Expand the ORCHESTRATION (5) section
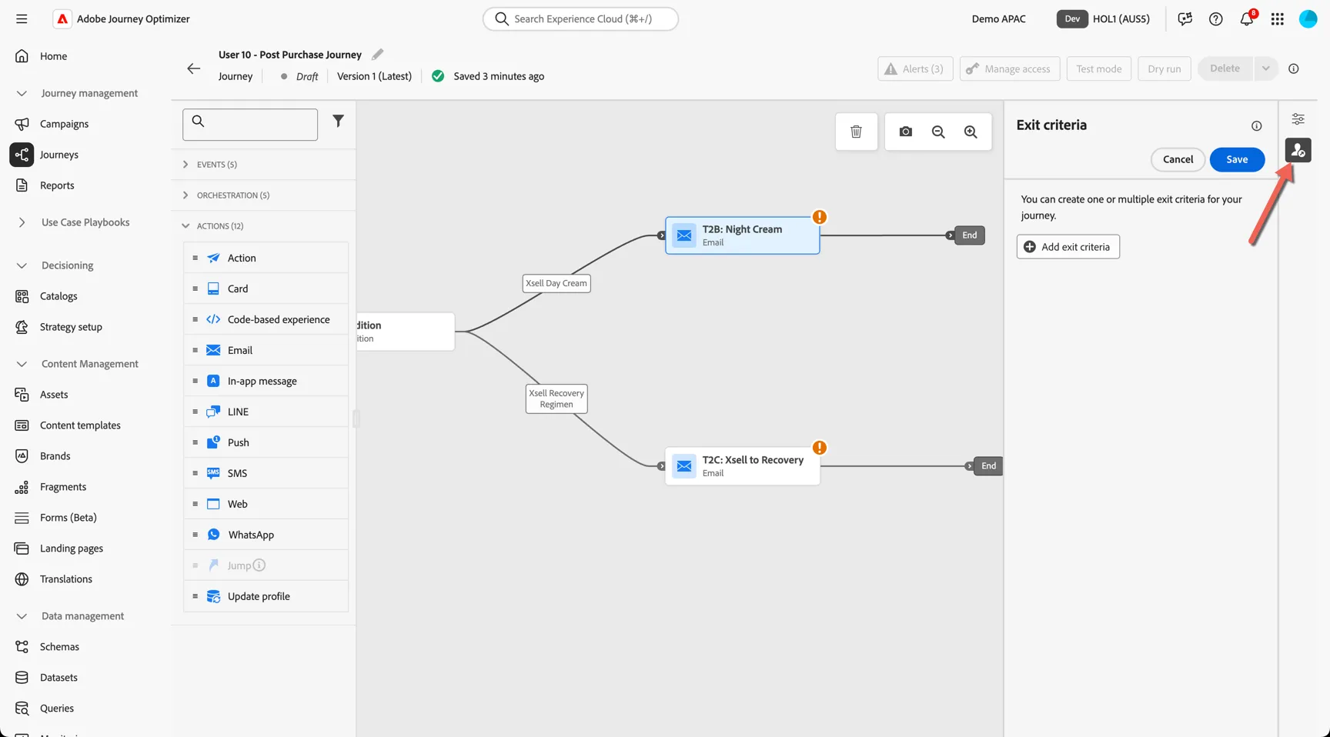 263,195
